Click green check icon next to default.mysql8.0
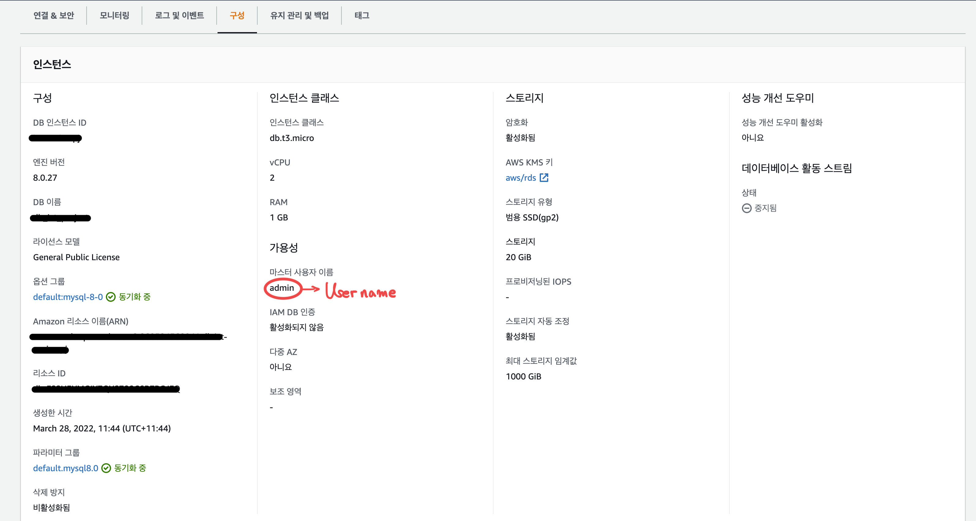976x521 pixels. [x=106, y=468]
